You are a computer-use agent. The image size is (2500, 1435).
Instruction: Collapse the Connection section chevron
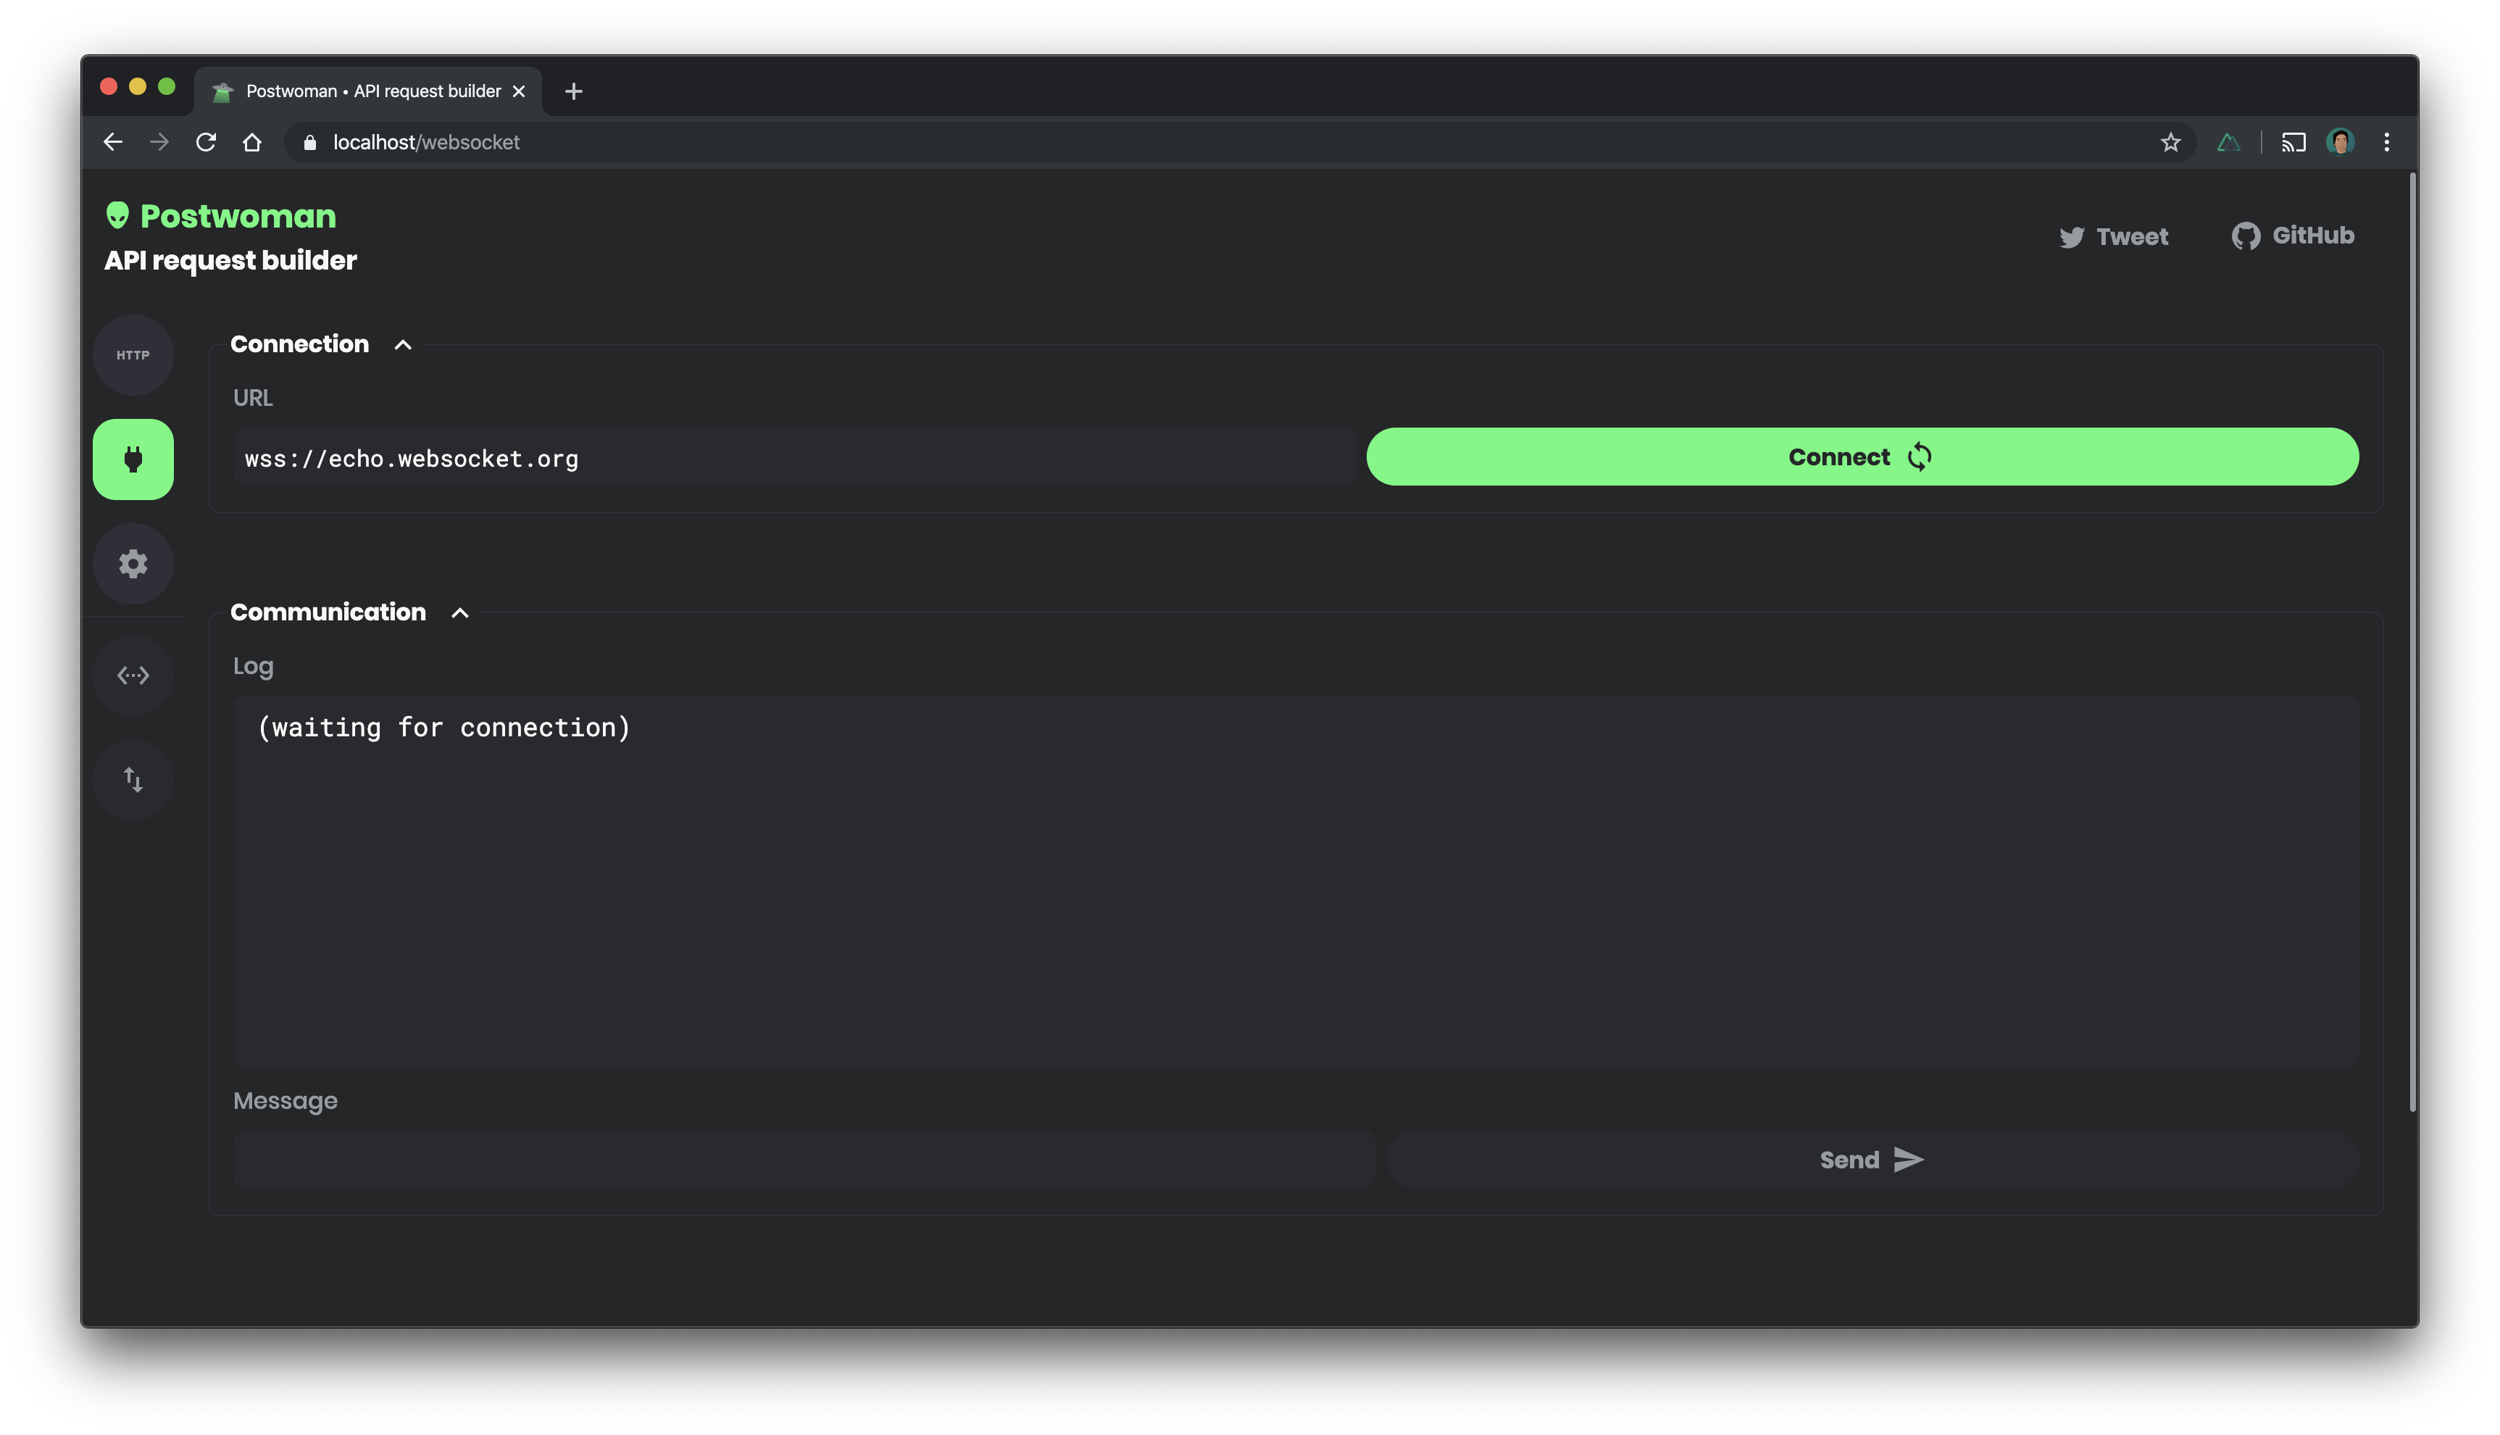click(402, 345)
